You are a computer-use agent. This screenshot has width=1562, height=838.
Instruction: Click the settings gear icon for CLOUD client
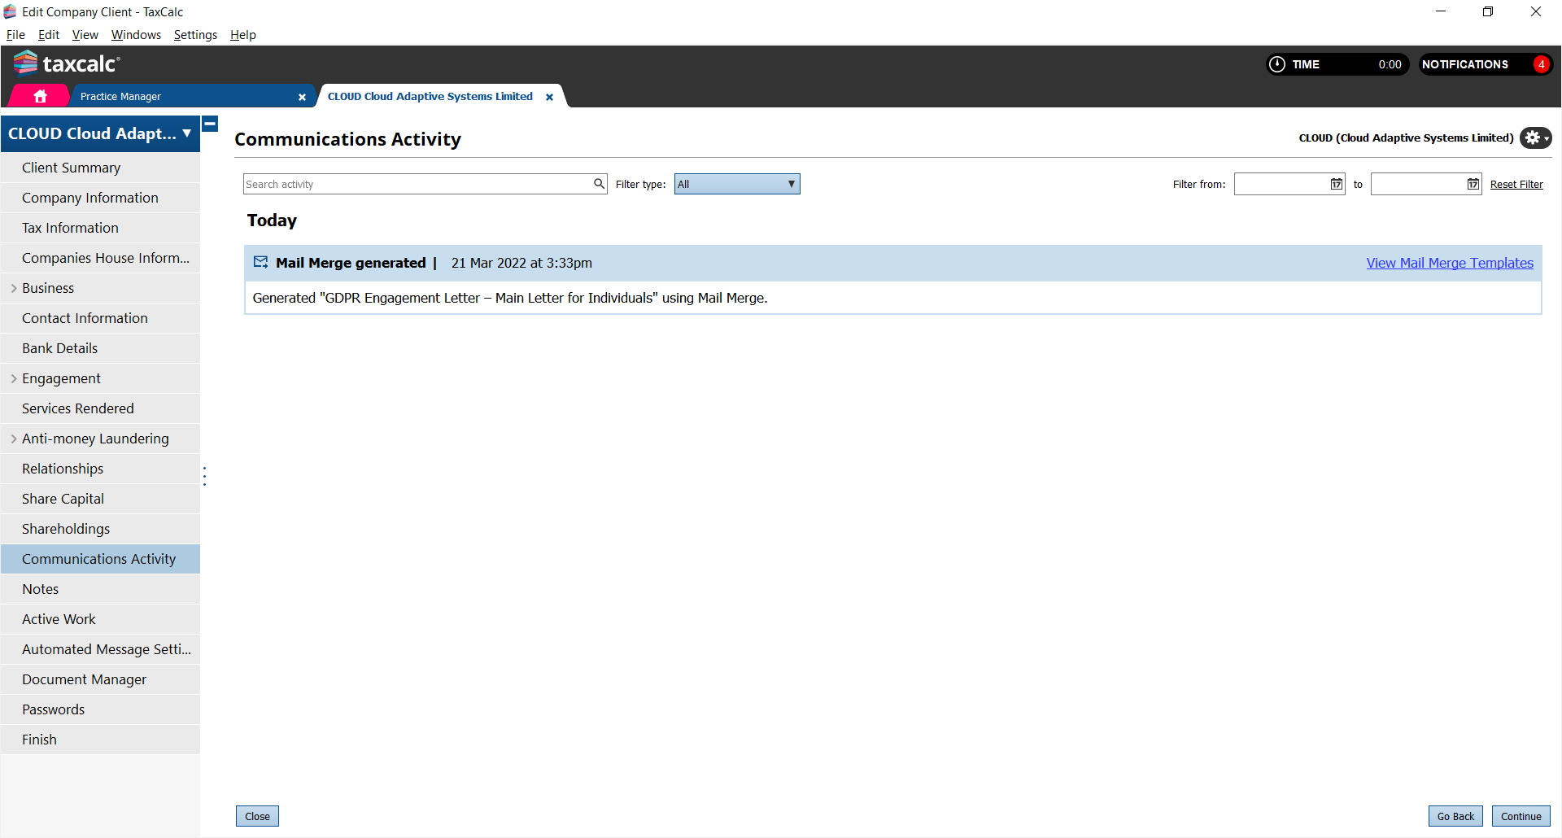coord(1534,138)
